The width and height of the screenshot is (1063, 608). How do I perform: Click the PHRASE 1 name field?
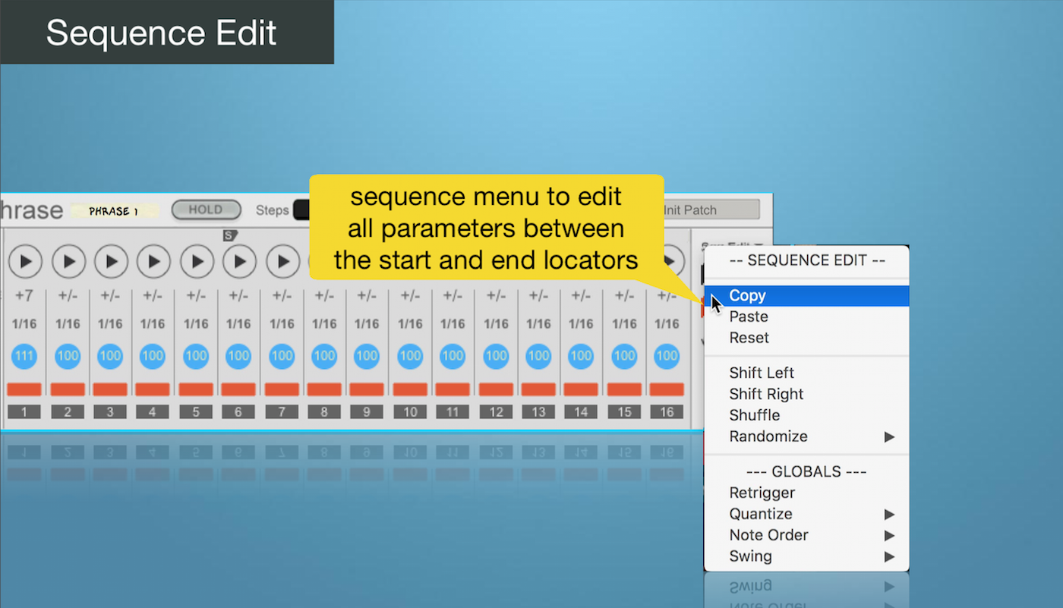[115, 211]
